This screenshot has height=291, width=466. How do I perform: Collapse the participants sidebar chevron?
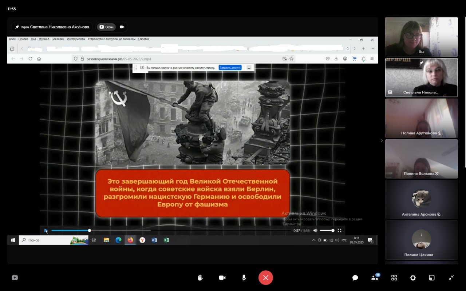tap(382, 140)
